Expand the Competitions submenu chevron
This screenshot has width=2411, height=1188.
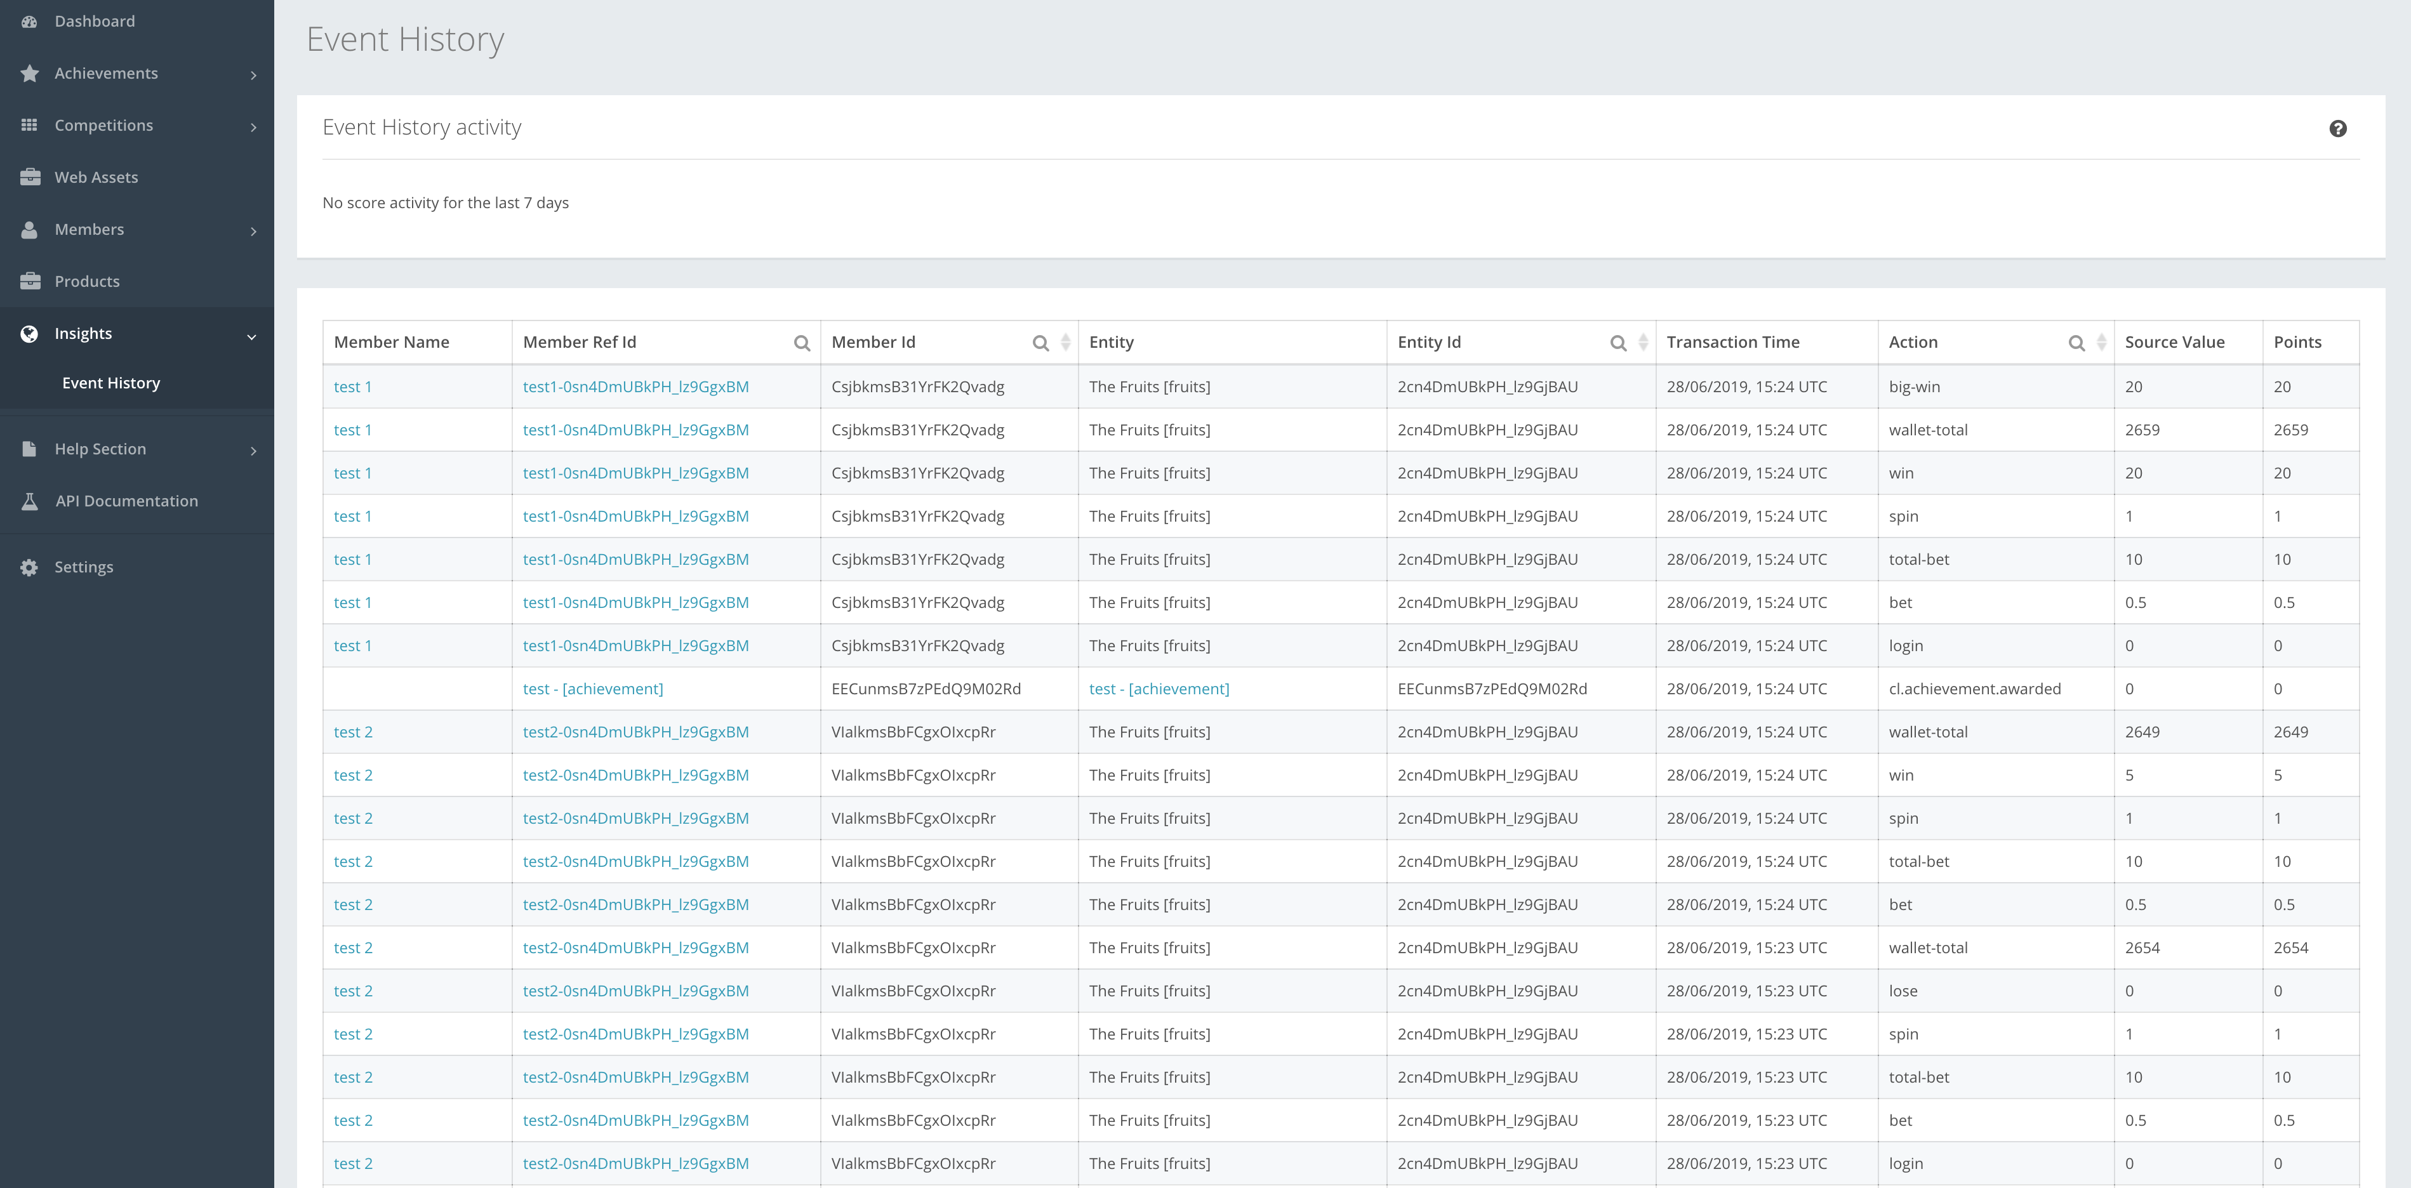click(253, 126)
